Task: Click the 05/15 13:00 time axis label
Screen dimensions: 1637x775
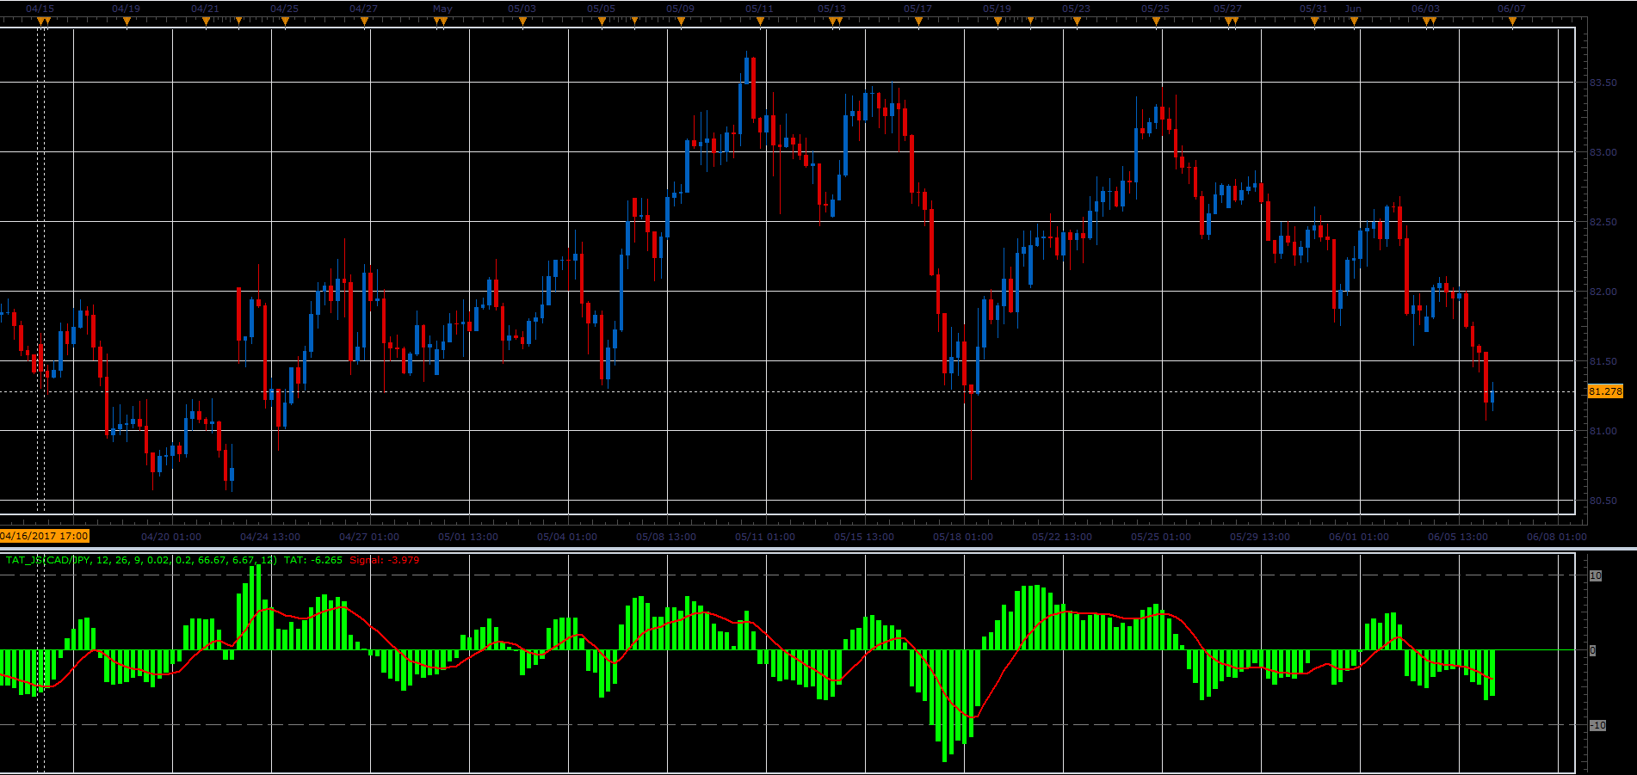Action: [x=864, y=537]
